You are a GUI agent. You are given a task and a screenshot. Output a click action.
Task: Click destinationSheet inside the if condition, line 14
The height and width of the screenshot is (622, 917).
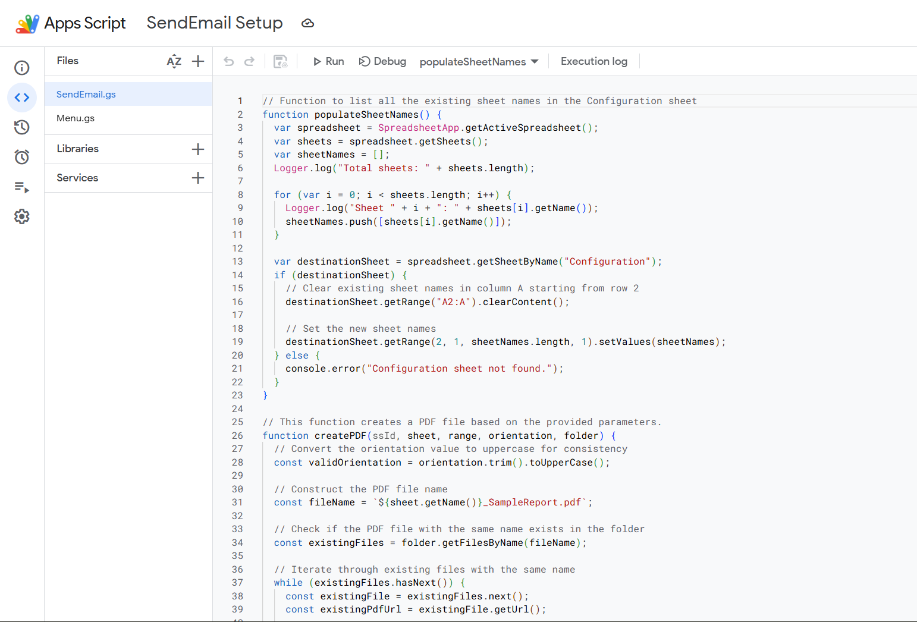pos(343,275)
